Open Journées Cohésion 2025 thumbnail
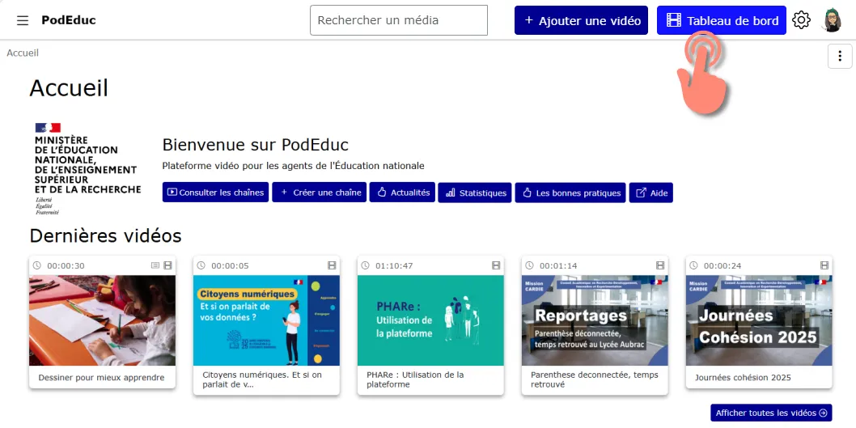856x428 pixels. coord(759,320)
